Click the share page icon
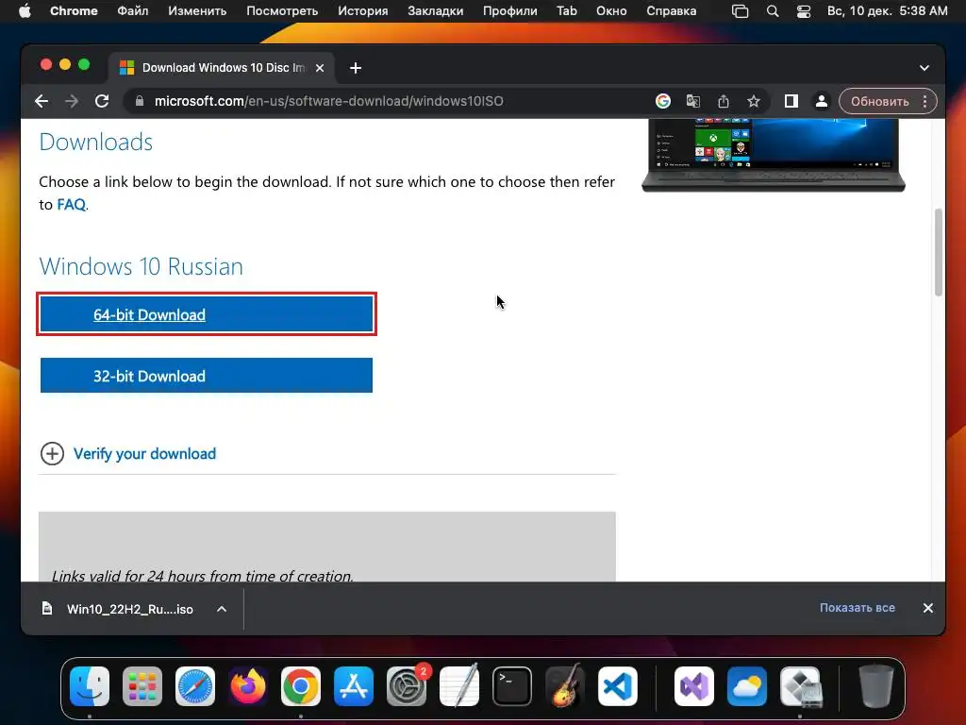This screenshot has height=725, width=966. 724,101
